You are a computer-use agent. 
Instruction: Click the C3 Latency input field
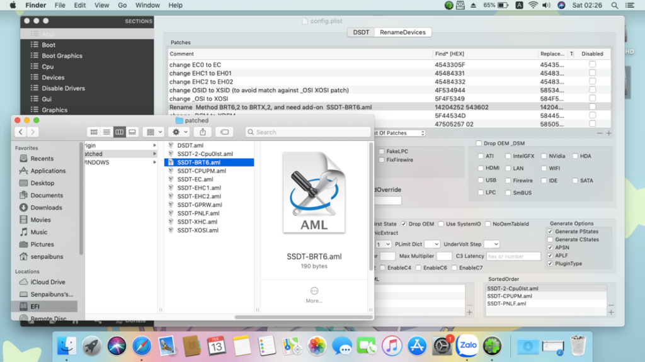point(513,256)
